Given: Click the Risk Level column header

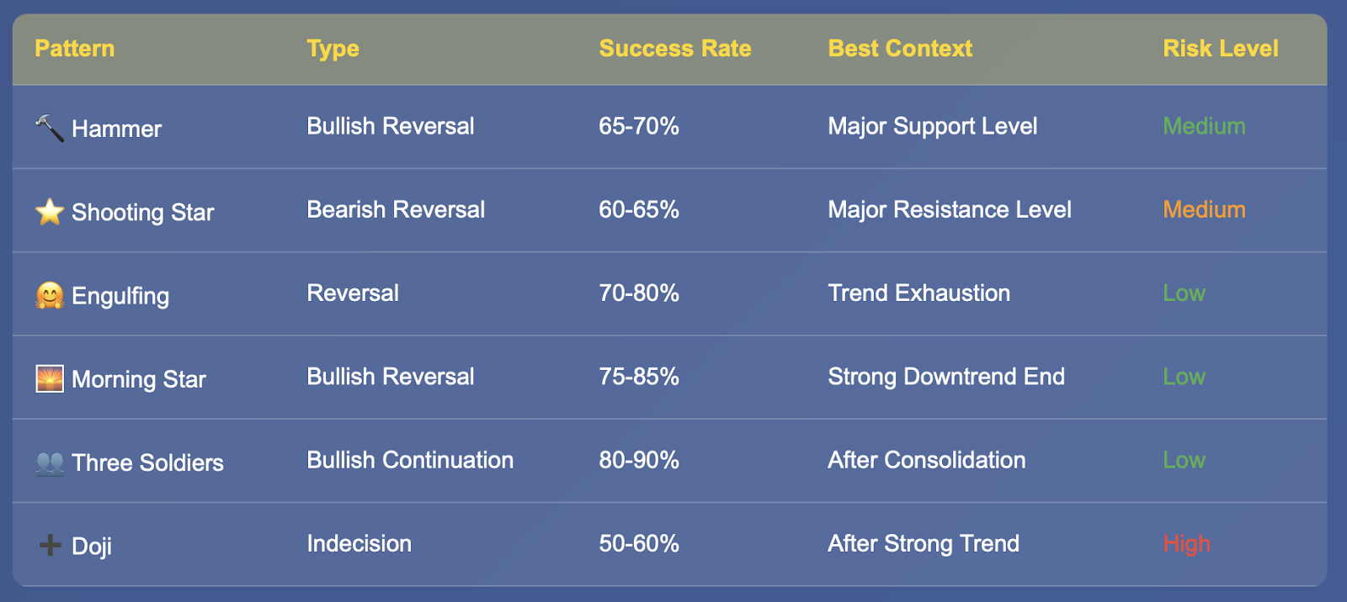Looking at the screenshot, I should (1221, 49).
